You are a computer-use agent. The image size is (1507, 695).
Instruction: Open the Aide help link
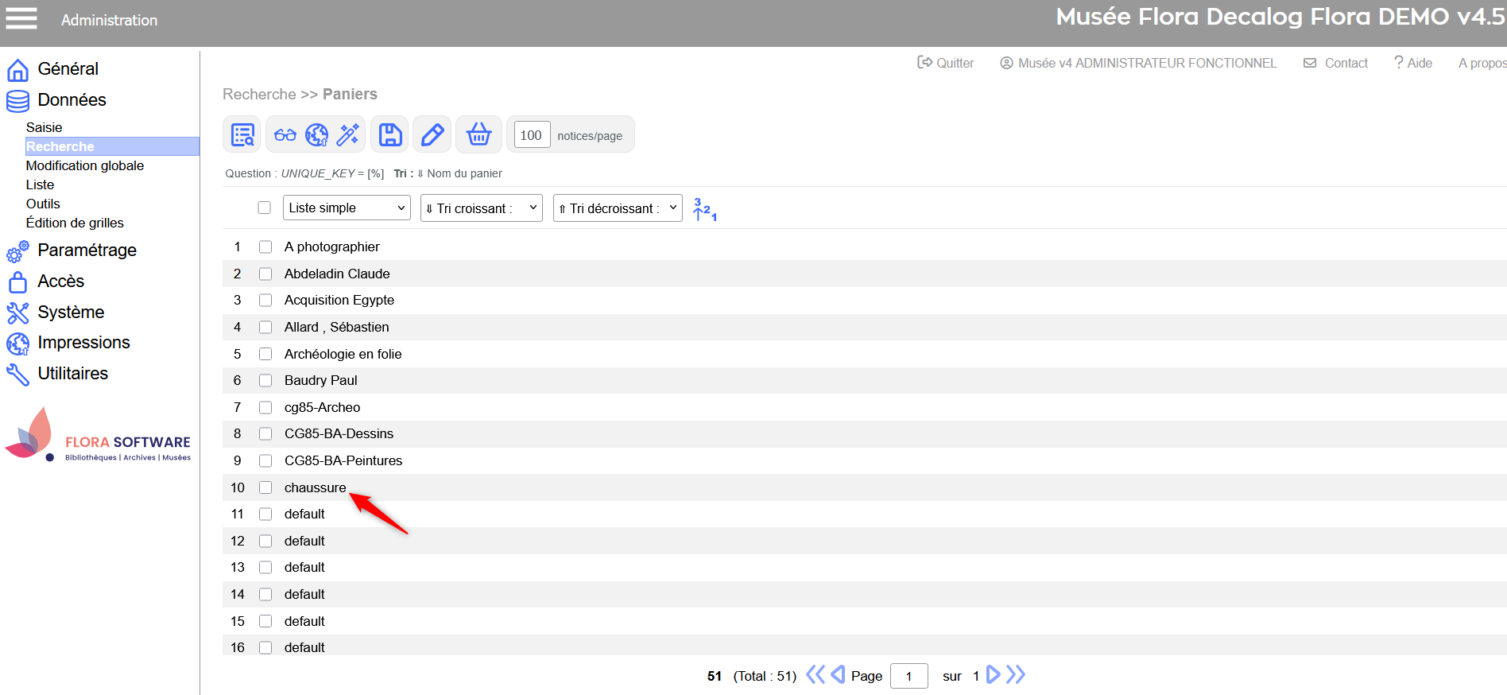click(1413, 63)
